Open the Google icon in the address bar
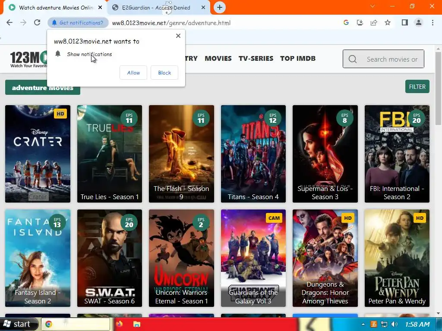The width and height of the screenshot is (442, 331). 346,22
